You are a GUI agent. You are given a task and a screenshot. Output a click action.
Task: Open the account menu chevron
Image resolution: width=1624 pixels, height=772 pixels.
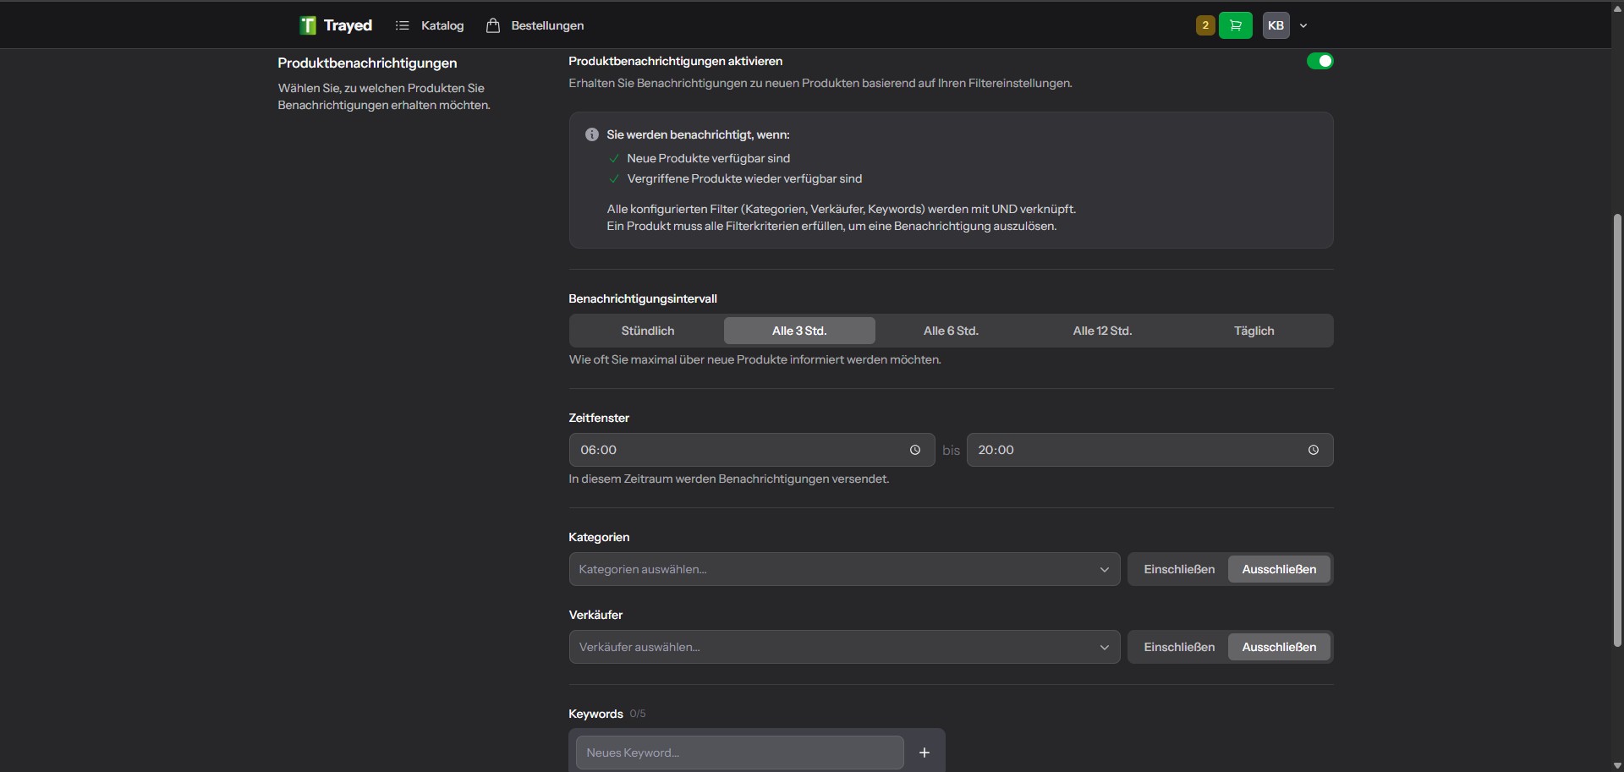tap(1303, 25)
